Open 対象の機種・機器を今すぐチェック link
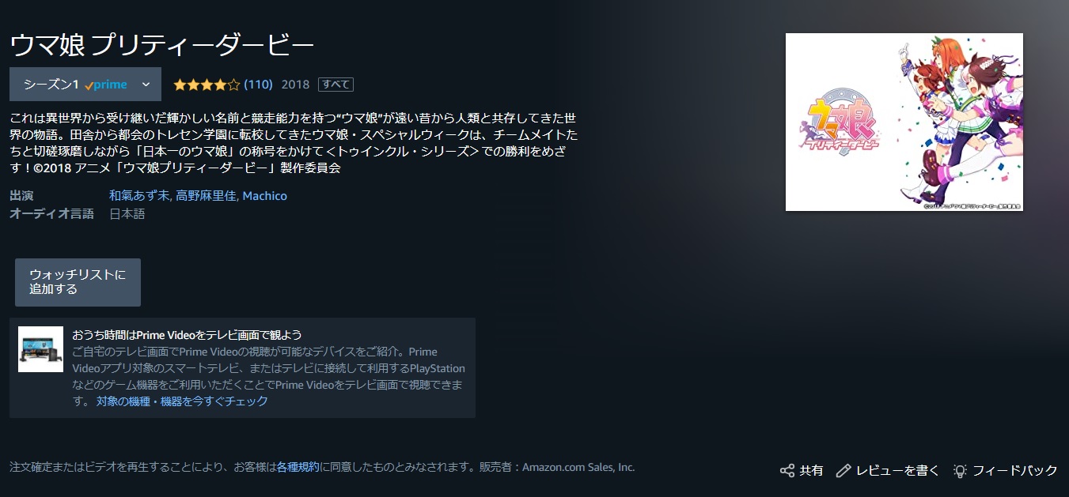 click(x=182, y=401)
